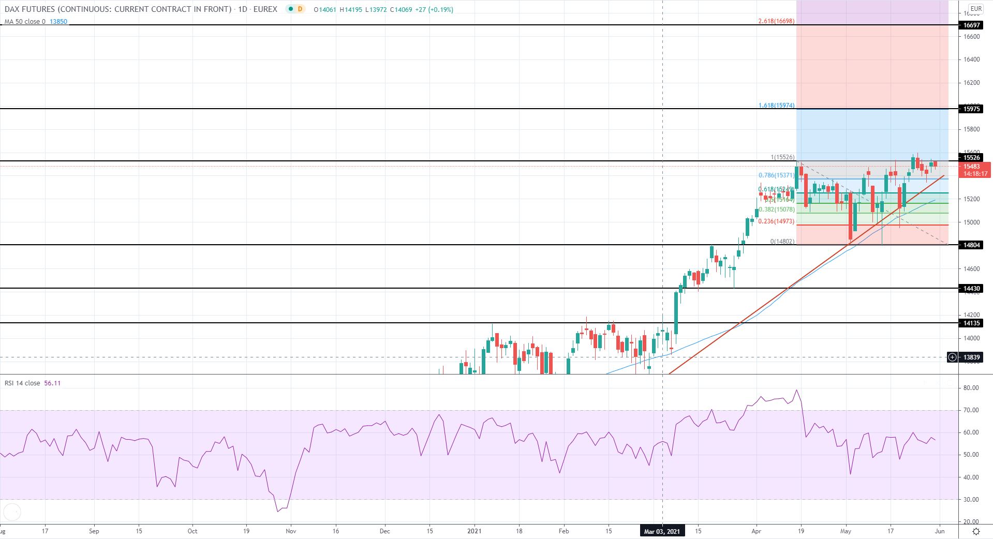Open chart settings gear icon
993x539 pixels.
976,531
